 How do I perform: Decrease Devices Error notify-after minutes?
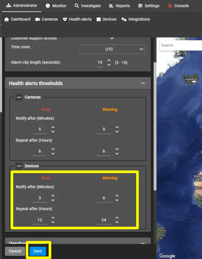coord(53,200)
